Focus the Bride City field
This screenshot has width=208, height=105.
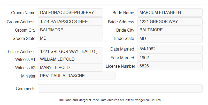click(x=170, y=30)
